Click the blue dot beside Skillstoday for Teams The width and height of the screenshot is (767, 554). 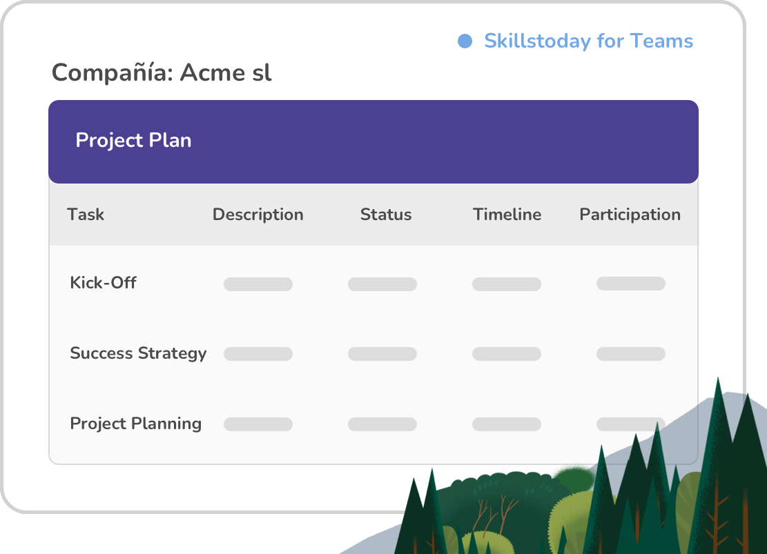tap(465, 41)
